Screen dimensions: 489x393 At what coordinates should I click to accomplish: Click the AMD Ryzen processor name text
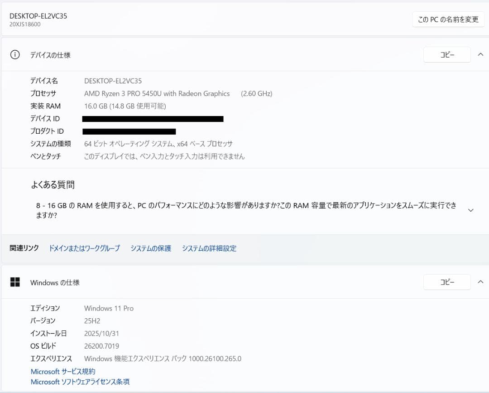(157, 93)
